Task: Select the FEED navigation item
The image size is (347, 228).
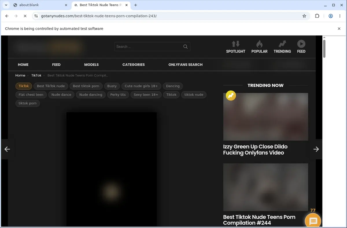Action: point(56,65)
